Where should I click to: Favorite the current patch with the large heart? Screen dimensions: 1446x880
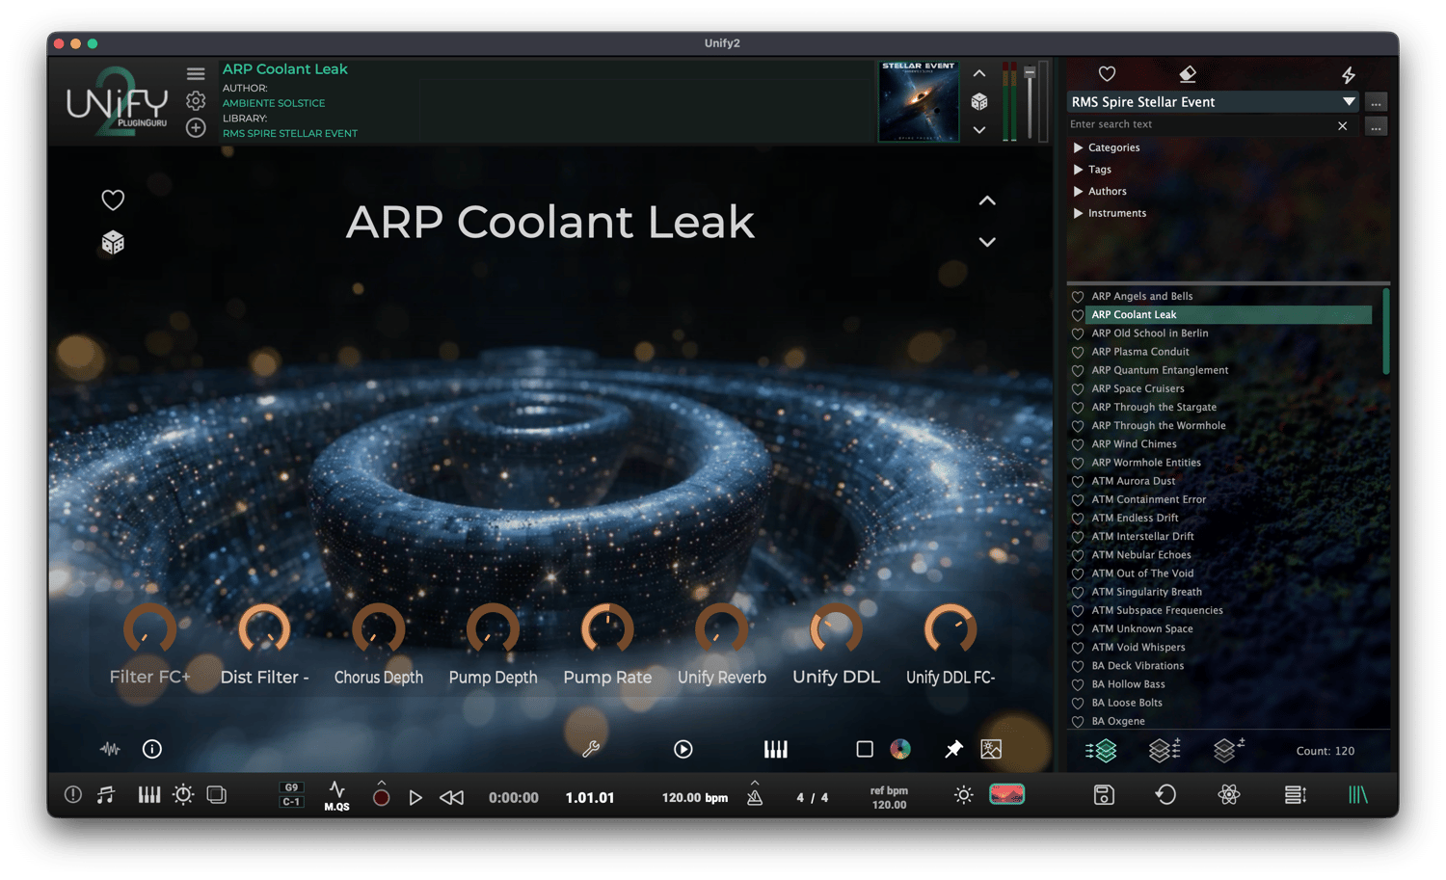(113, 200)
